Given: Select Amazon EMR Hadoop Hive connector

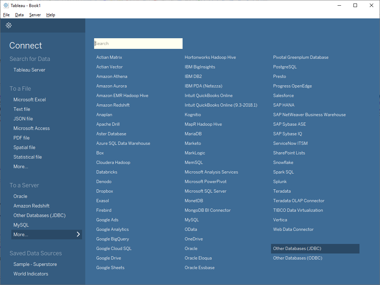Looking at the screenshot, I should (122, 96).
